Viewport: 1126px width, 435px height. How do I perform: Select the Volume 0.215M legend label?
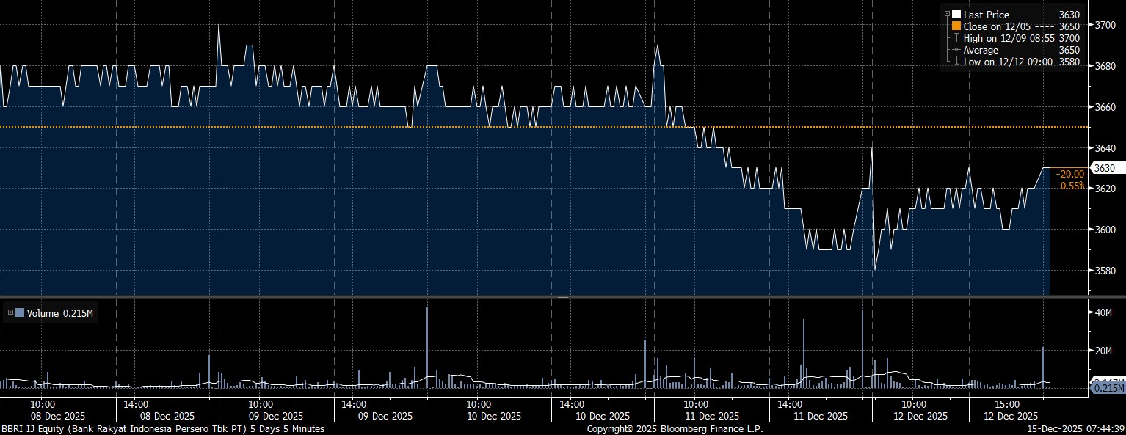pos(60,313)
